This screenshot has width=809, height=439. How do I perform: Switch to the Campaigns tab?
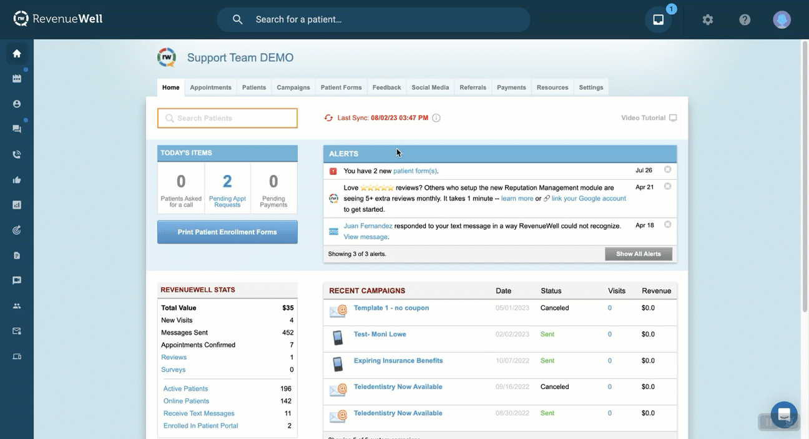pyautogui.click(x=293, y=87)
